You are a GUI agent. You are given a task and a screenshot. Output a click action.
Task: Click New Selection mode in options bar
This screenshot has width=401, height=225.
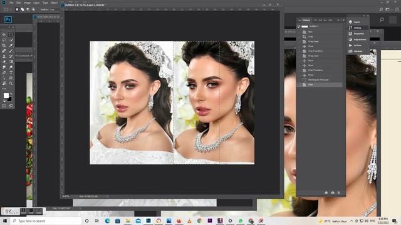(17, 9)
